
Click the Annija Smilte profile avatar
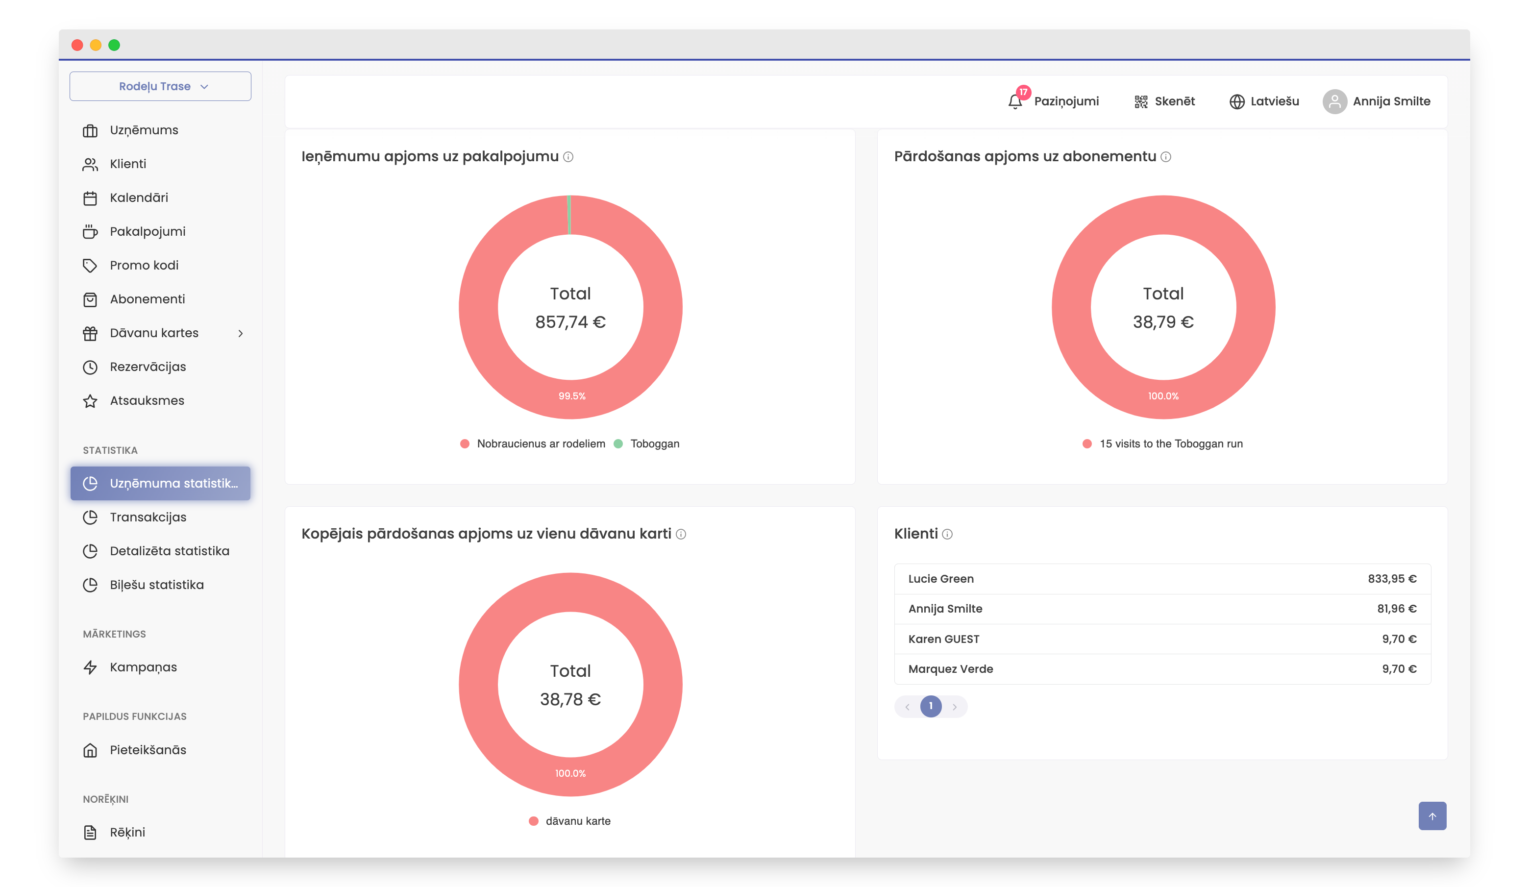click(1334, 101)
